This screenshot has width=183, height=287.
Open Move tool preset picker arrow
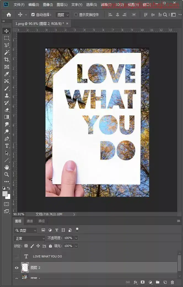tap(26, 15)
